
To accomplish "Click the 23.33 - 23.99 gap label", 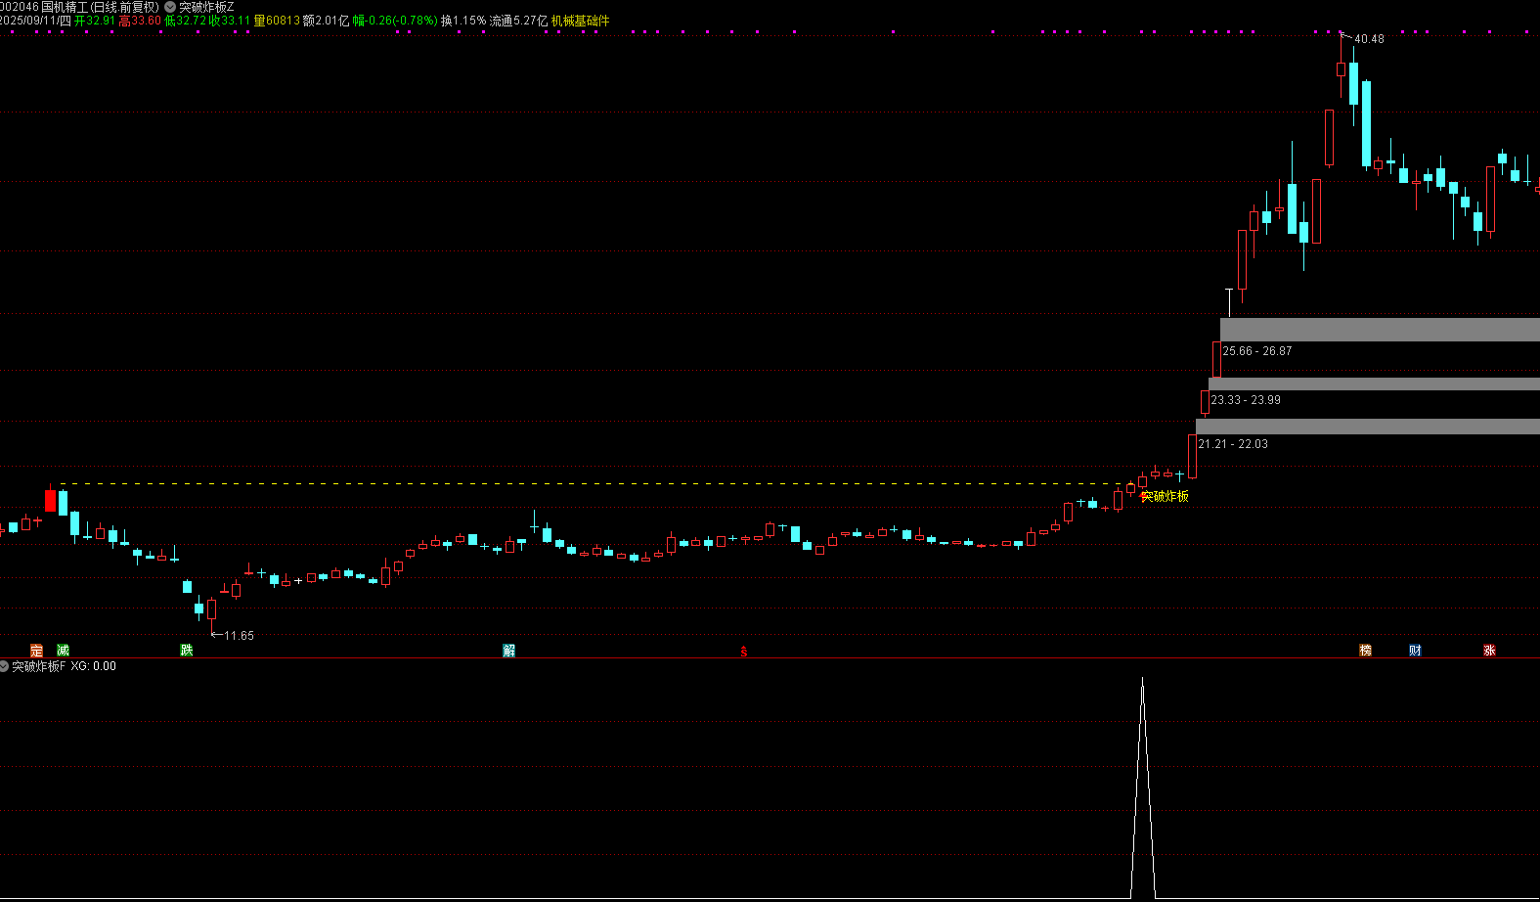I will pos(1246,400).
